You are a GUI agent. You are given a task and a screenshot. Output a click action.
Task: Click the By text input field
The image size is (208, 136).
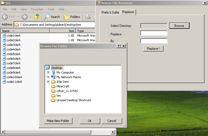[x=154, y=41]
